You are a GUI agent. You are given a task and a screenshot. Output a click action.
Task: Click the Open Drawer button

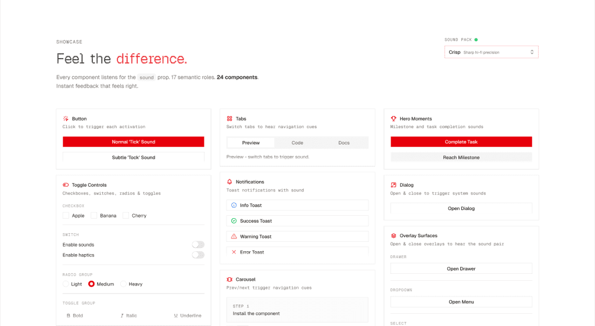(x=461, y=269)
